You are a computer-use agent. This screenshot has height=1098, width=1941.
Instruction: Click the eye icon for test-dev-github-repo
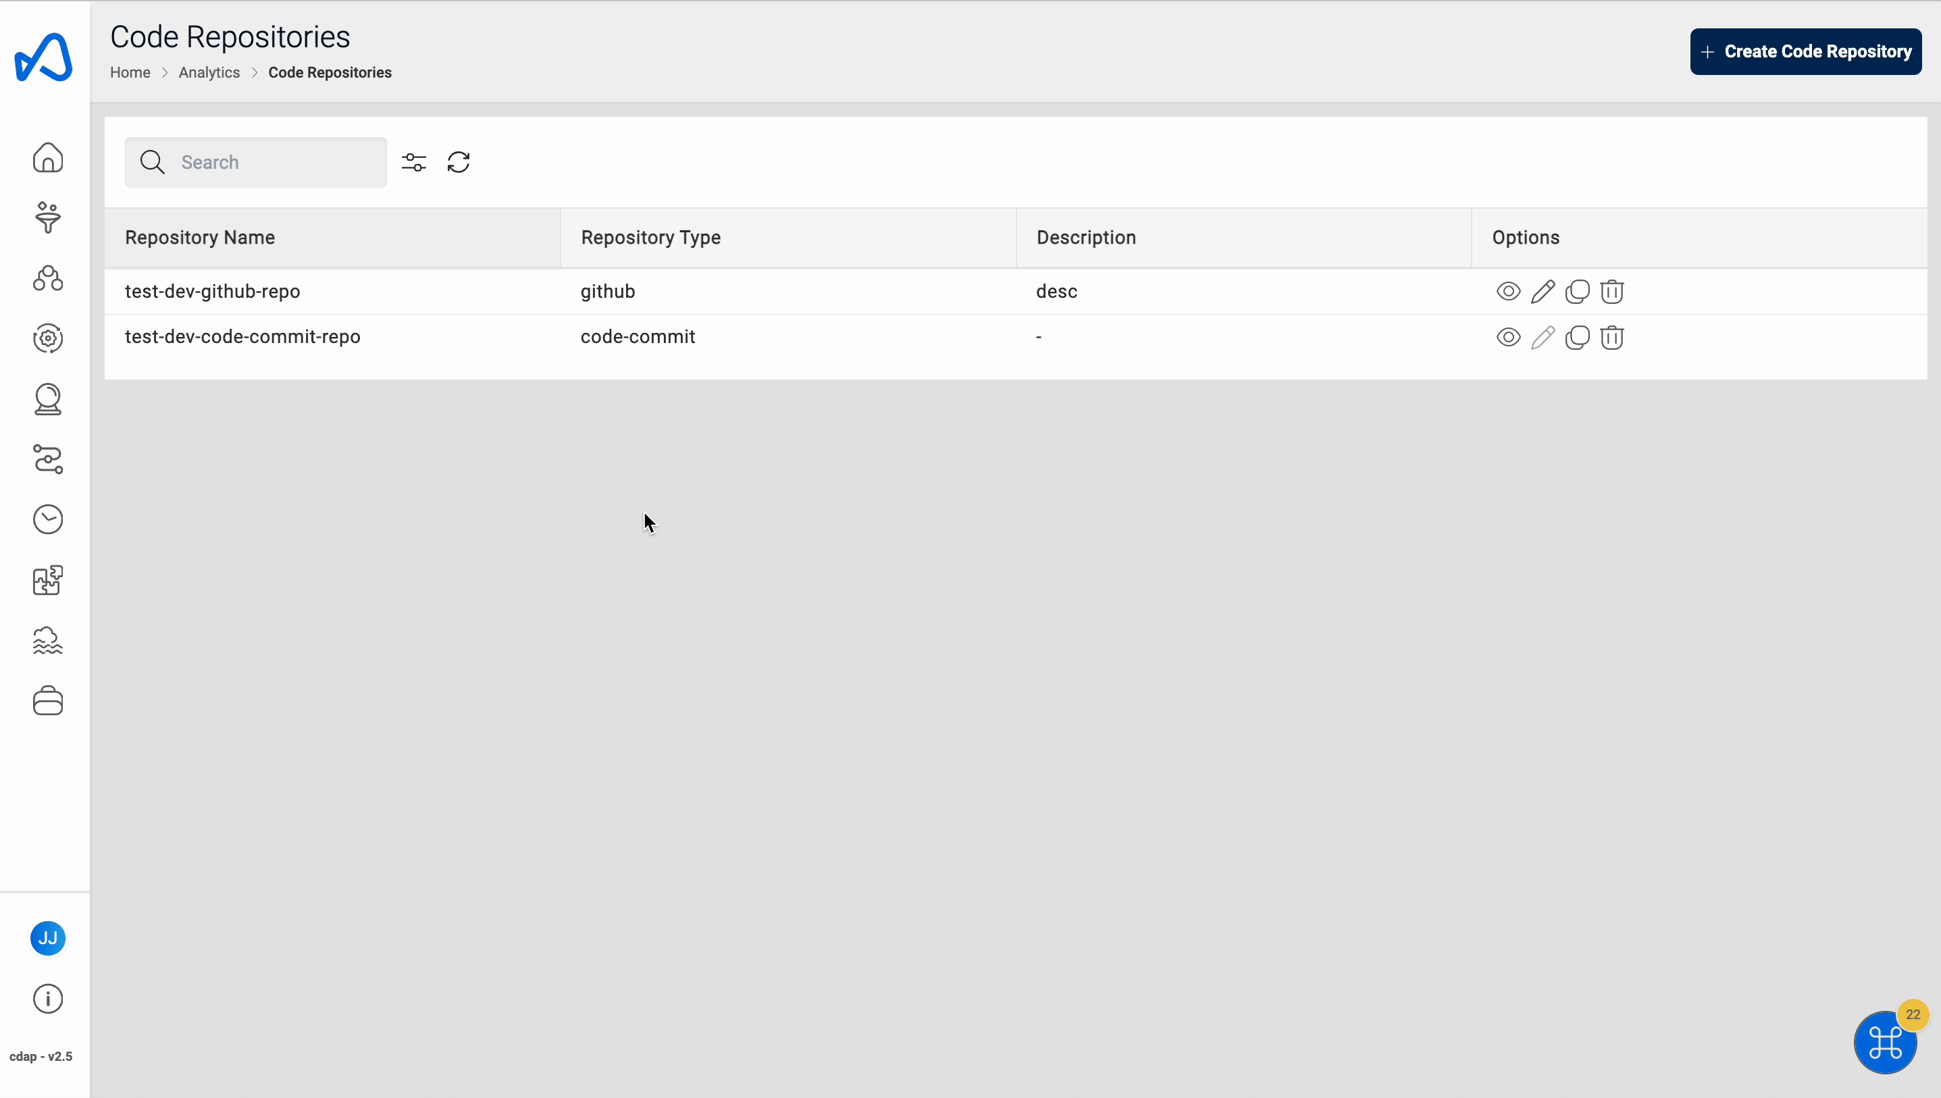click(x=1507, y=290)
